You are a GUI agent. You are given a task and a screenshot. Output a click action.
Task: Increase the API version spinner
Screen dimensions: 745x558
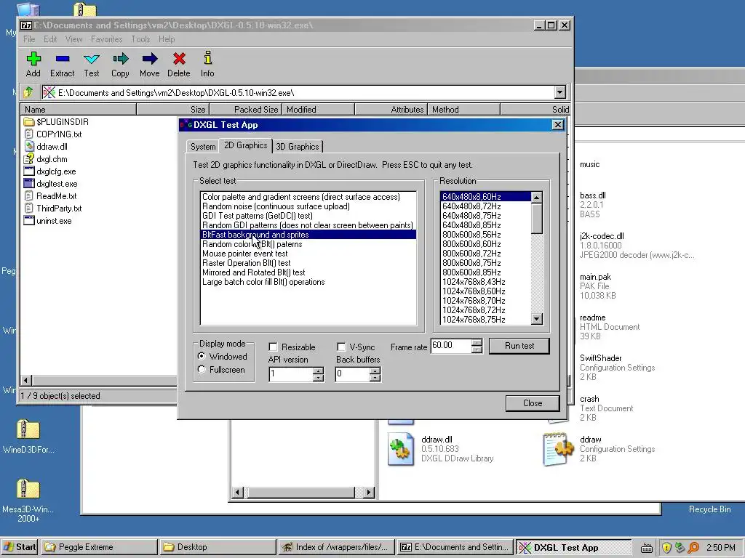[319, 371]
